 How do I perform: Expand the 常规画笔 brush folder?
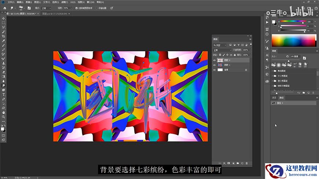(x=272, y=71)
